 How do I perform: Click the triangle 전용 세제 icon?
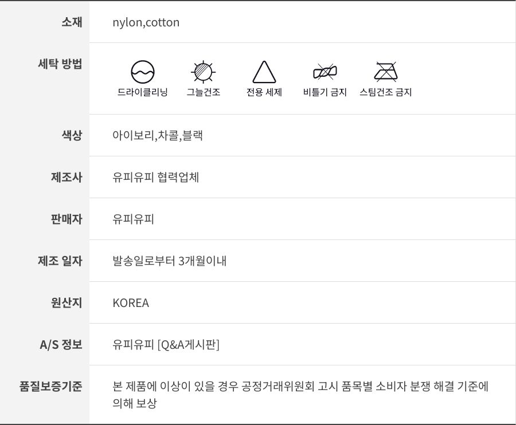(264, 72)
